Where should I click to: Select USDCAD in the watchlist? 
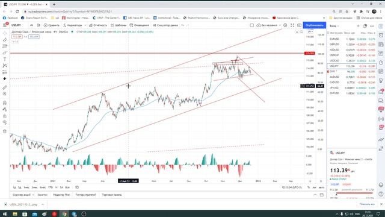(352, 60)
